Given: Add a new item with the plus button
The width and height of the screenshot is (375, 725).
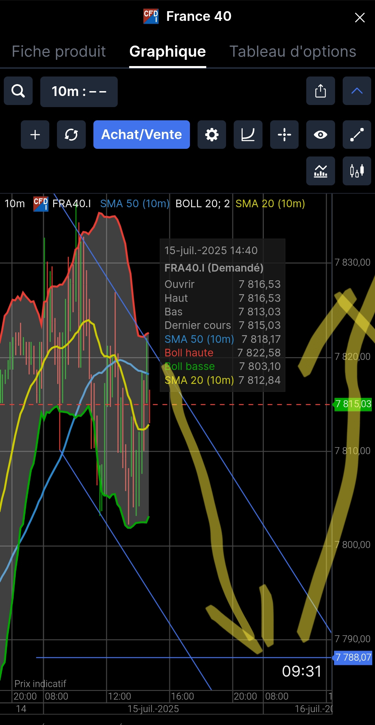Looking at the screenshot, I should (35, 135).
